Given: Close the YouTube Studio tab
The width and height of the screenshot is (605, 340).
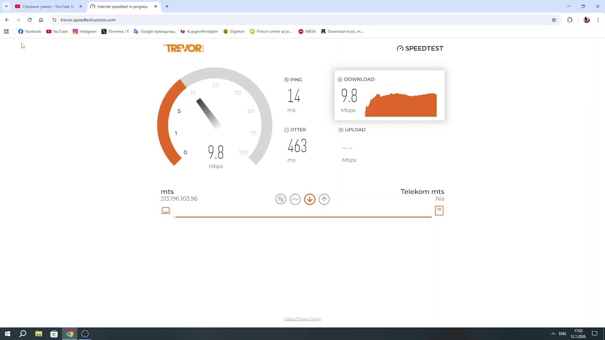Looking at the screenshot, I should [80, 7].
